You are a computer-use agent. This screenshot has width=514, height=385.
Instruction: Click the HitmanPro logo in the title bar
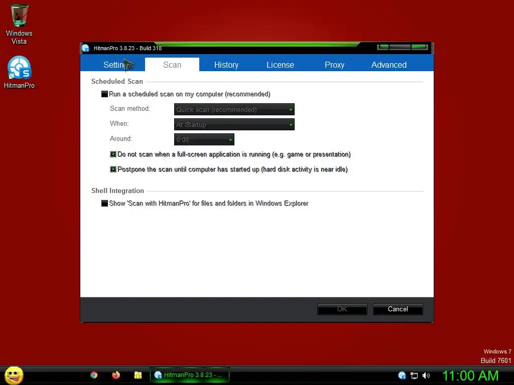click(x=85, y=48)
